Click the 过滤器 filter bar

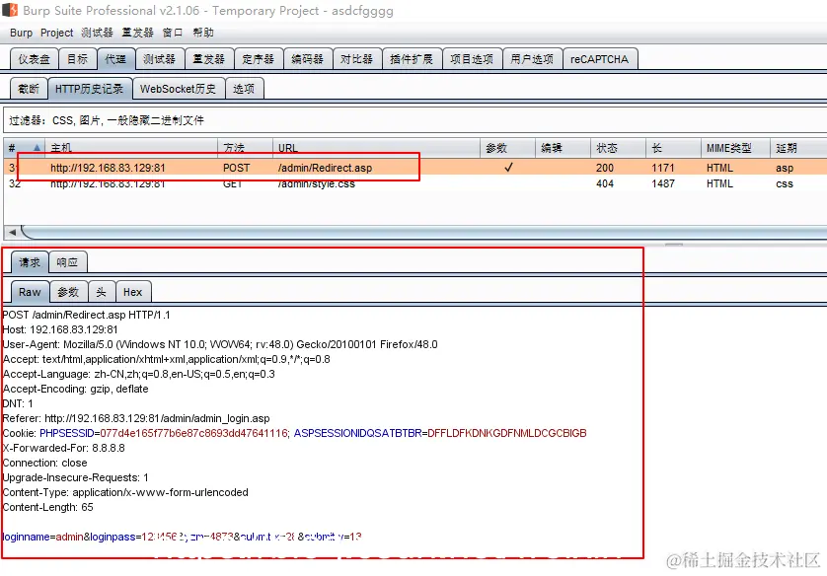[x=414, y=120]
